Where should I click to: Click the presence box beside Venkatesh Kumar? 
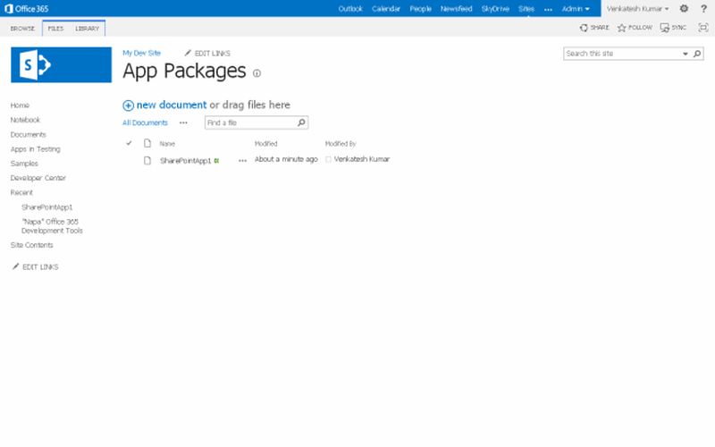click(328, 159)
